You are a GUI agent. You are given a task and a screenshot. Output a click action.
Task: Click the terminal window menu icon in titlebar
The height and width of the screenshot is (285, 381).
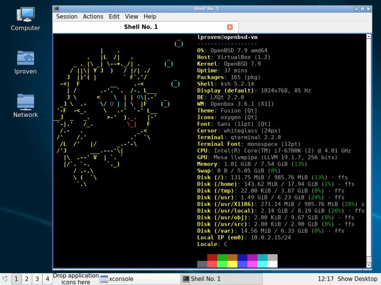57,9
